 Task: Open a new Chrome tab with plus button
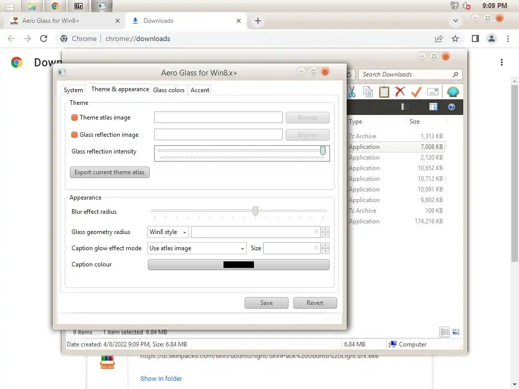pos(258,21)
